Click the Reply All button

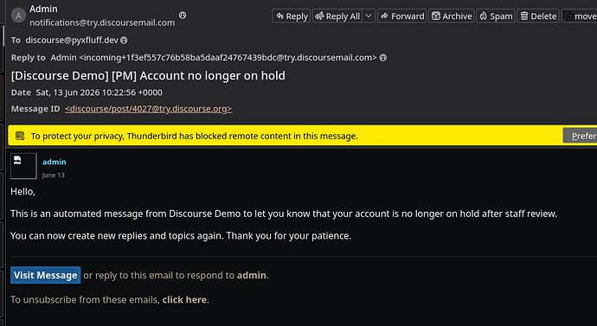coord(337,16)
